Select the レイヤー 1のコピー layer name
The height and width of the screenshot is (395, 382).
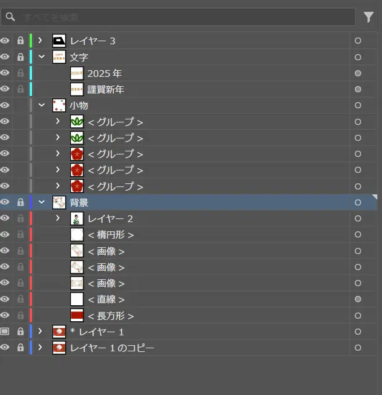tap(112, 348)
